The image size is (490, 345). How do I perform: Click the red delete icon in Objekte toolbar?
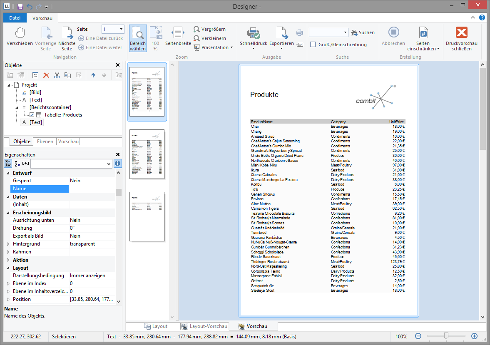click(x=46, y=75)
